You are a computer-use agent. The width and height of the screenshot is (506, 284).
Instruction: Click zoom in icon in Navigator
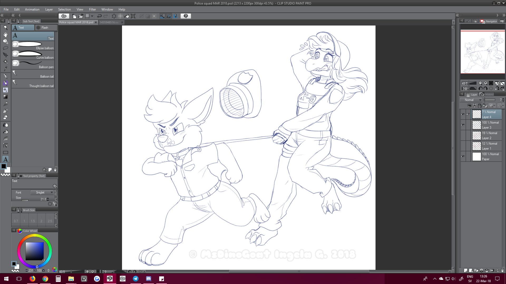(485, 83)
